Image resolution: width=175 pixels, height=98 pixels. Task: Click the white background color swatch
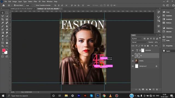pos(6,53)
